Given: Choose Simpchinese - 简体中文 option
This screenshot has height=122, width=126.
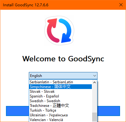Looking at the screenshot, I should click(x=60, y=87).
